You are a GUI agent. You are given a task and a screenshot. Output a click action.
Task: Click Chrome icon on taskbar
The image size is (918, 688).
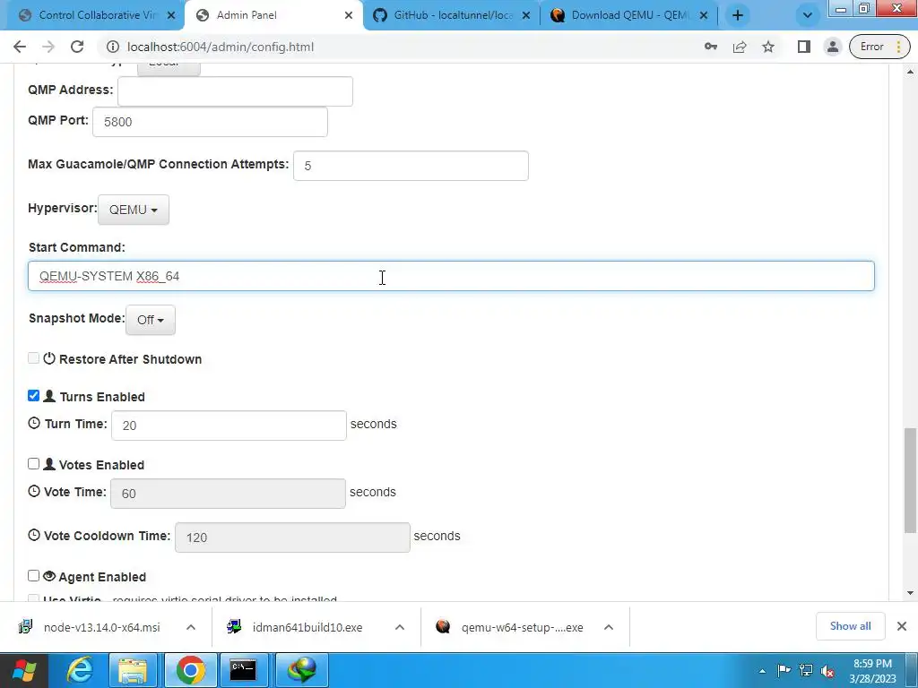[190, 670]
